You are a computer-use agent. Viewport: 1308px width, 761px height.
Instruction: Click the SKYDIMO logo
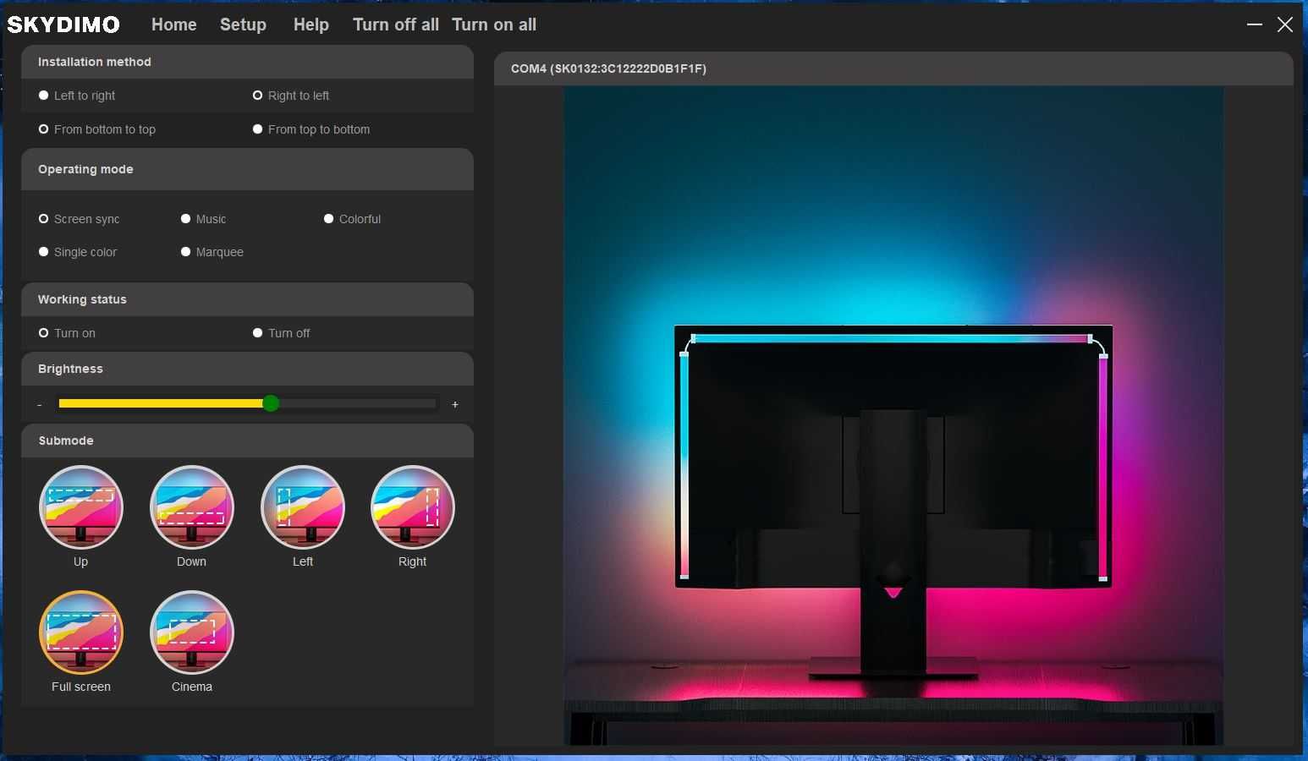63,25
